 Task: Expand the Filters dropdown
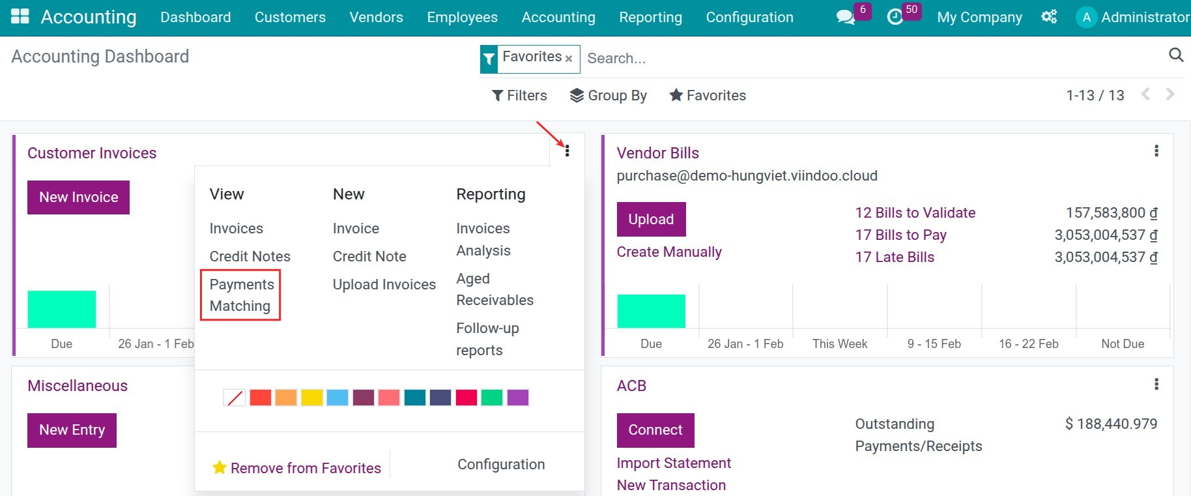pyautogui.click(x=519, y=96)
